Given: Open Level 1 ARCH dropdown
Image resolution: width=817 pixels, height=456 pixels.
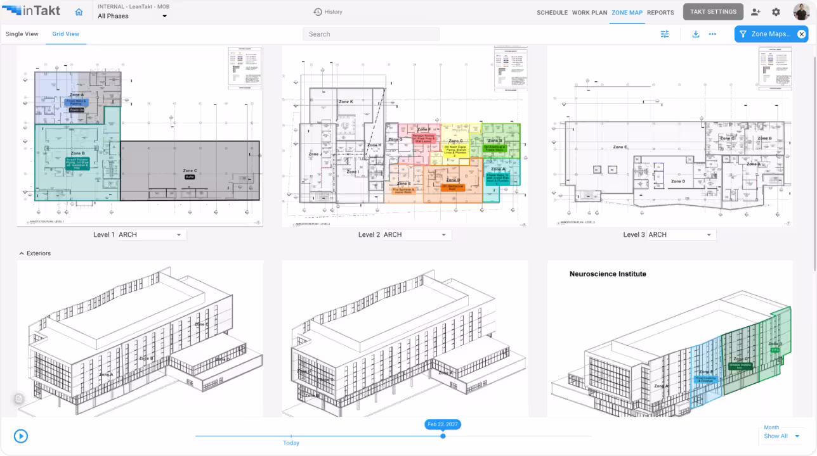Looking at the screenshot, I should 152,235.
